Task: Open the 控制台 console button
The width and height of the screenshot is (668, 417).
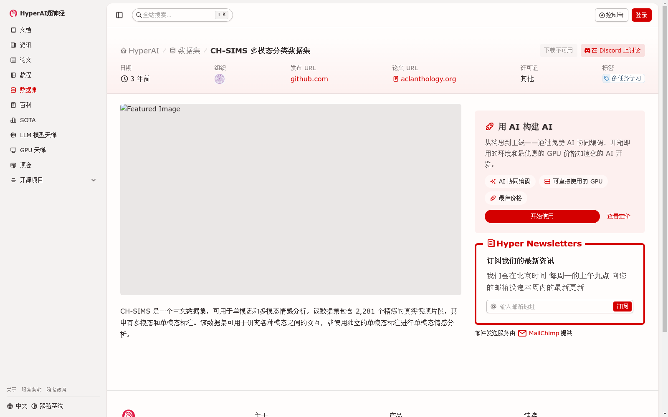Action: (611, 15)
